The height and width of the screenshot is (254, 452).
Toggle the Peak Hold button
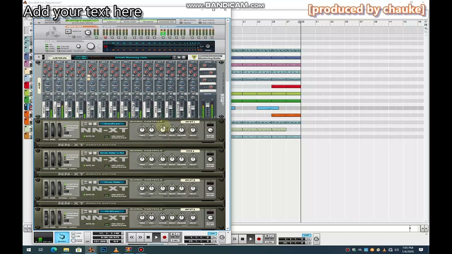[x=59, y=51]
